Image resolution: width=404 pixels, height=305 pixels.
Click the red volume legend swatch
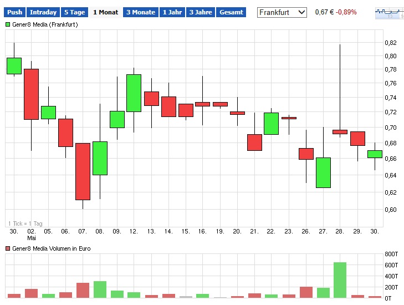click(x=8, y=248)
